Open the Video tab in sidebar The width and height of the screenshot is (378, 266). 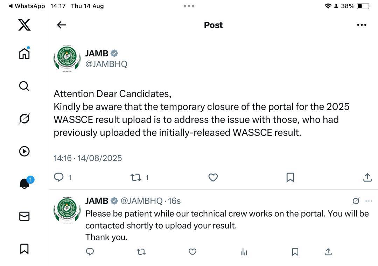(x=24, y=151)
